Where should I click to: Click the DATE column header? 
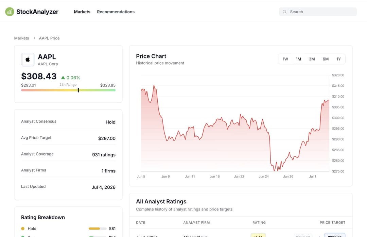141,222
